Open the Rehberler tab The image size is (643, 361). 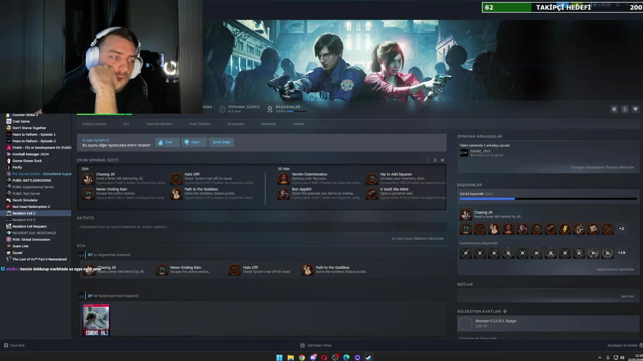[269, 124]
